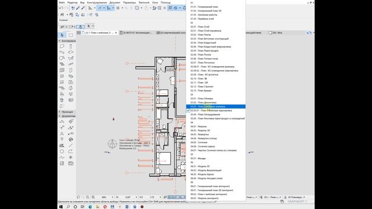Toggle the grid snap toolbar icon

coord(118,8)
